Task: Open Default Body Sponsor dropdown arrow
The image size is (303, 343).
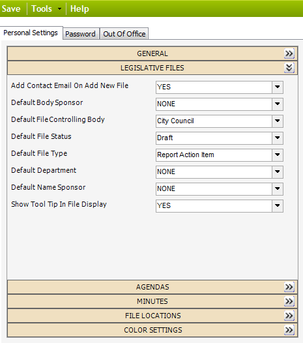Action: pos(278,104)
